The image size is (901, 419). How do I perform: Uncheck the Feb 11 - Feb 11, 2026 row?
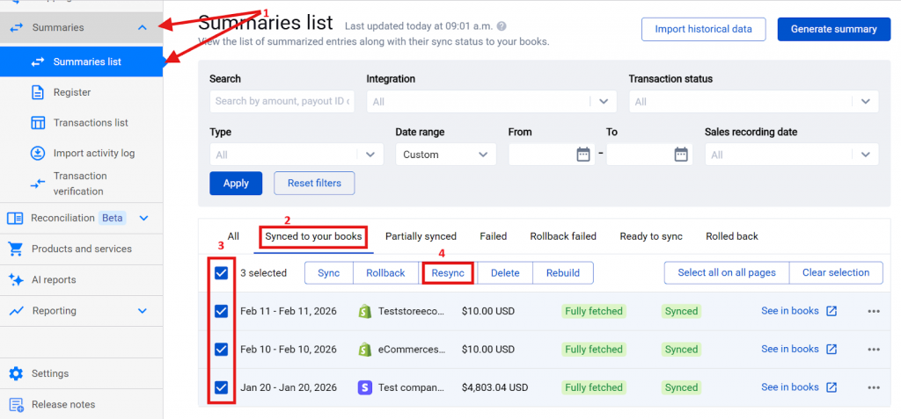pos(221,311)
